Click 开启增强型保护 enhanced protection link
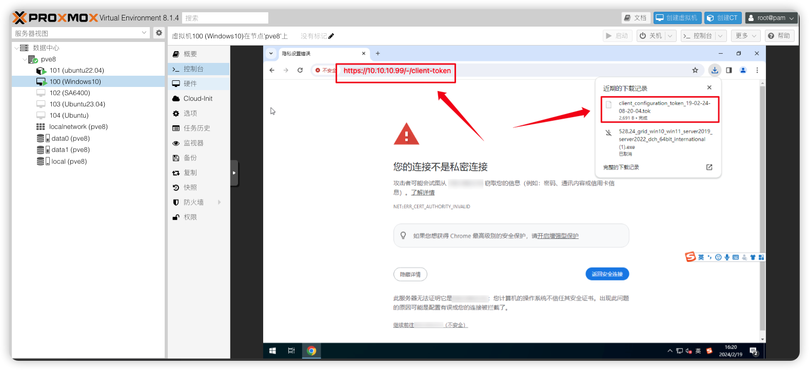This screenshot has width=809, height=370. click(558, 236)
